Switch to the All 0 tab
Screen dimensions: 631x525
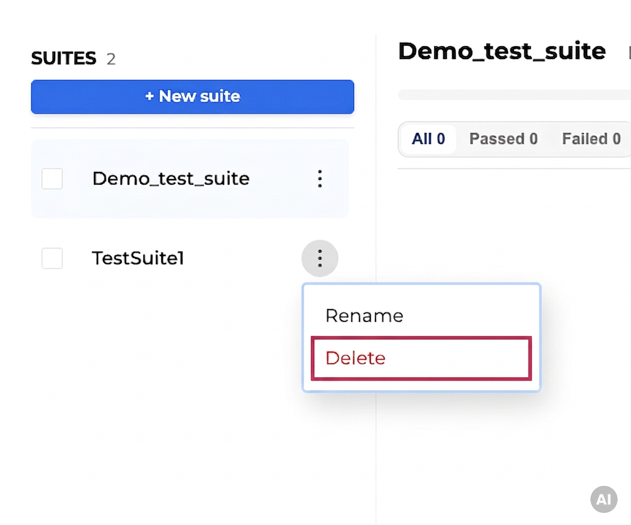pyautogui.click(x=428, y=139)
